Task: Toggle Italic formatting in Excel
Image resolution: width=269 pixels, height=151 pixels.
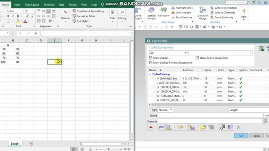Action: click(x=13, y=16)
